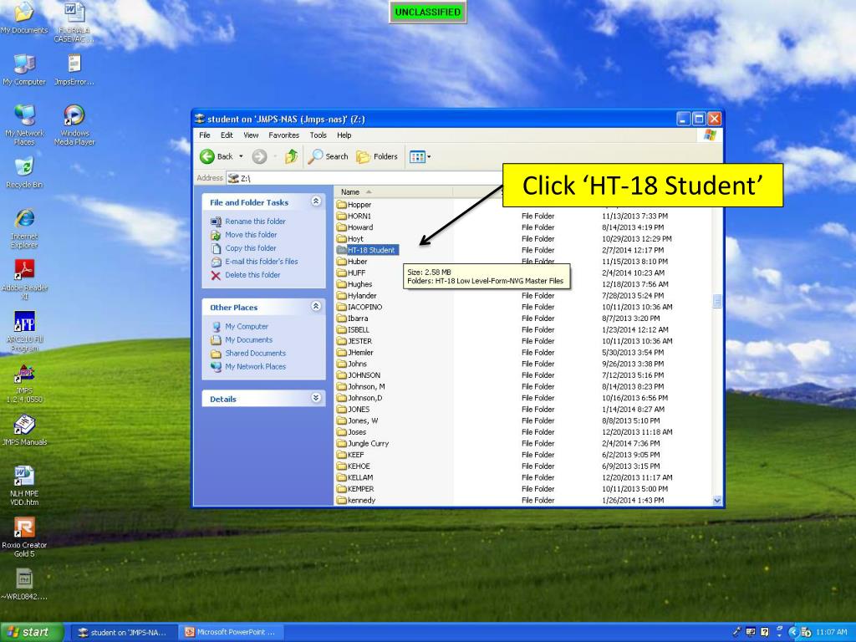This screenshot has width=856, height=642.
Task: Open the Recycle Bin desktop icon
Action: pyautogui.click(x=24, y=172)
